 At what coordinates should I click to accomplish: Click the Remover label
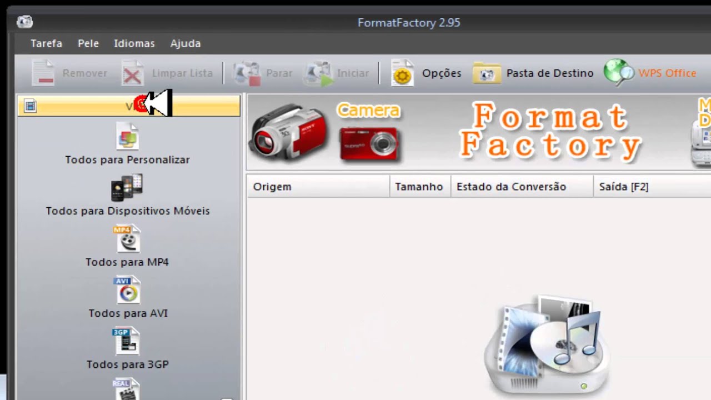pos(84,73)
